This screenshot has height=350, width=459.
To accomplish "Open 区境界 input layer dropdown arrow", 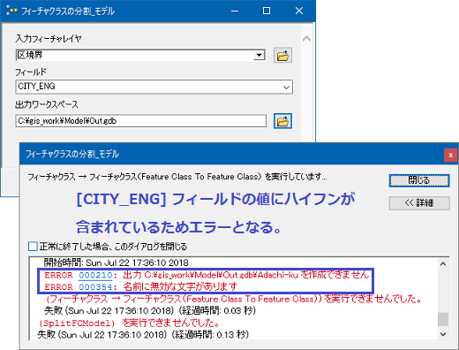I will (x=260, y=55).
